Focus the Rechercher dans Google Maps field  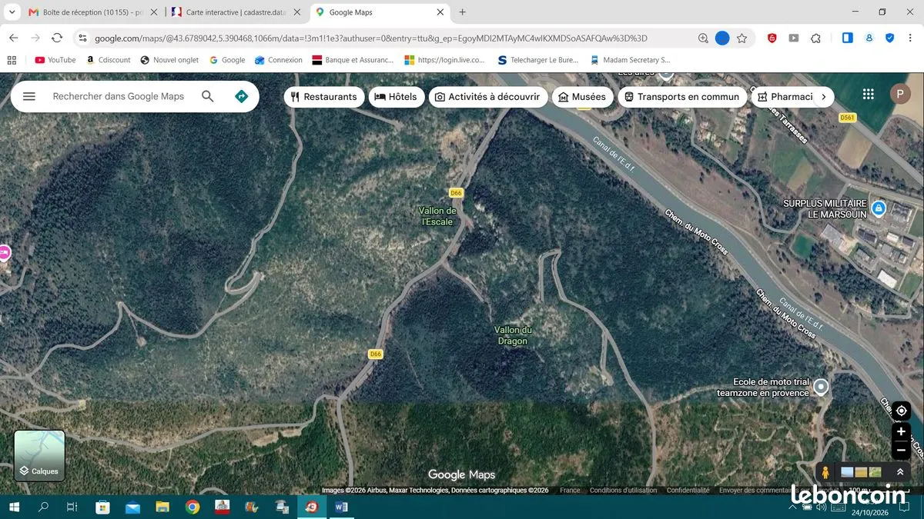click(x=119, y=96)
